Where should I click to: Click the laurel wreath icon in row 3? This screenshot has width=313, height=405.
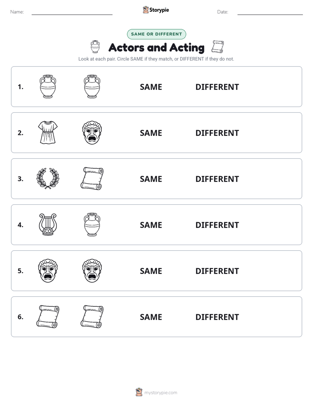point(48,178)
